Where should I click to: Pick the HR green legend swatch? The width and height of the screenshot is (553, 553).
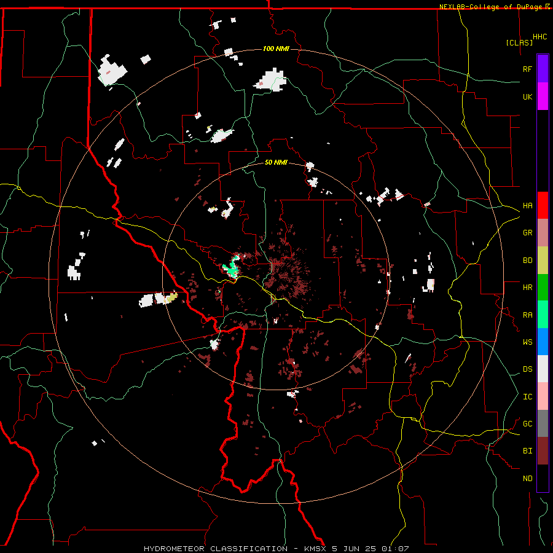point(543,287)
